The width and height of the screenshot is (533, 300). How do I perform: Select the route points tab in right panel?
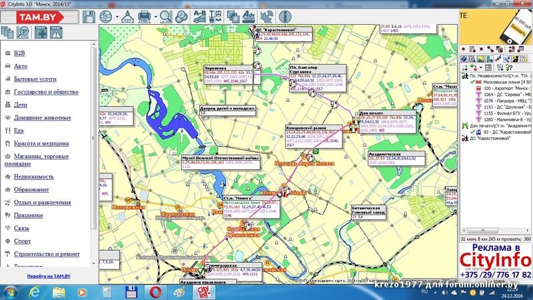498,59
